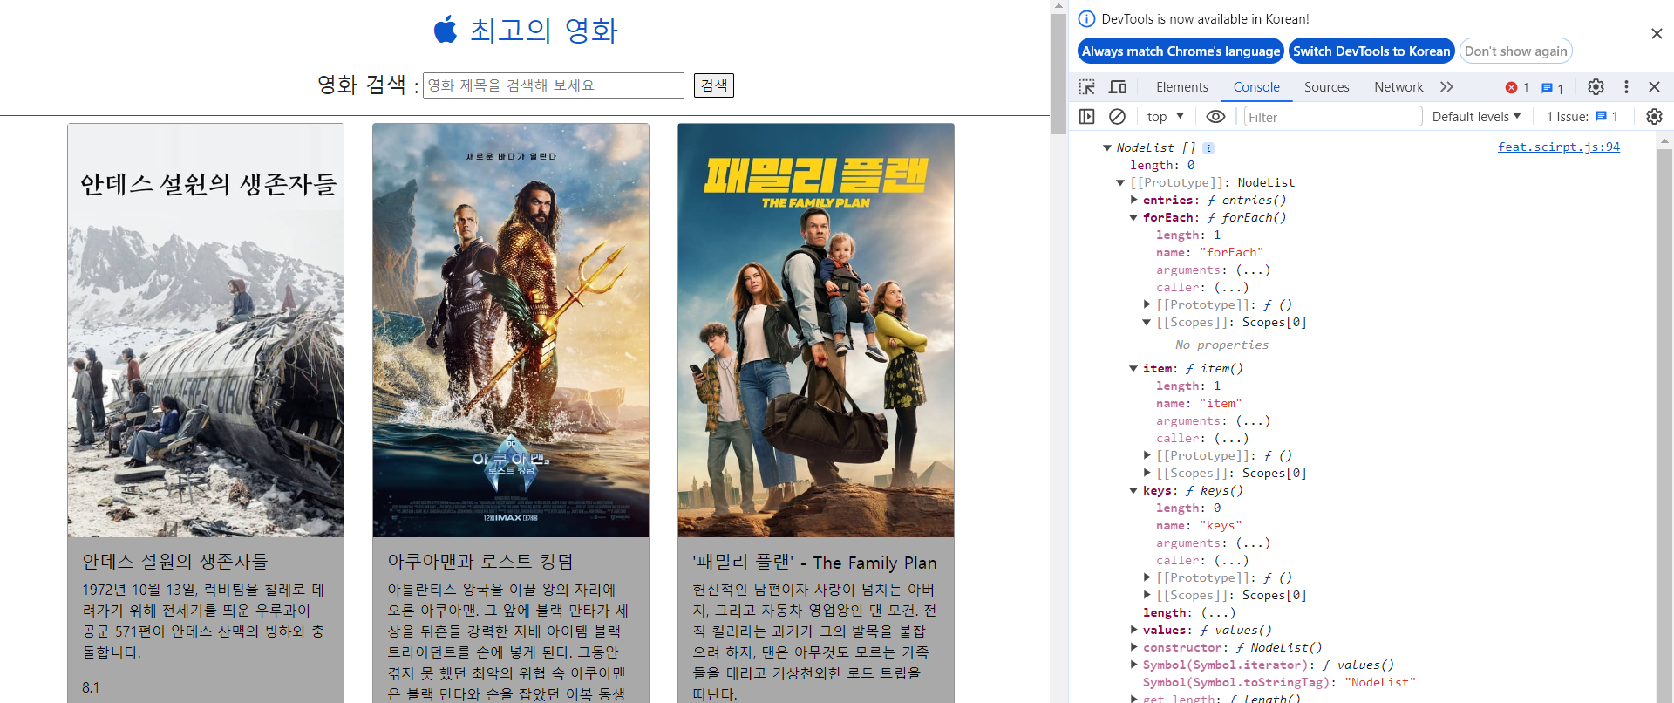
Task: Click Always match Chrome's language button
Action: tap(1181, 51)
